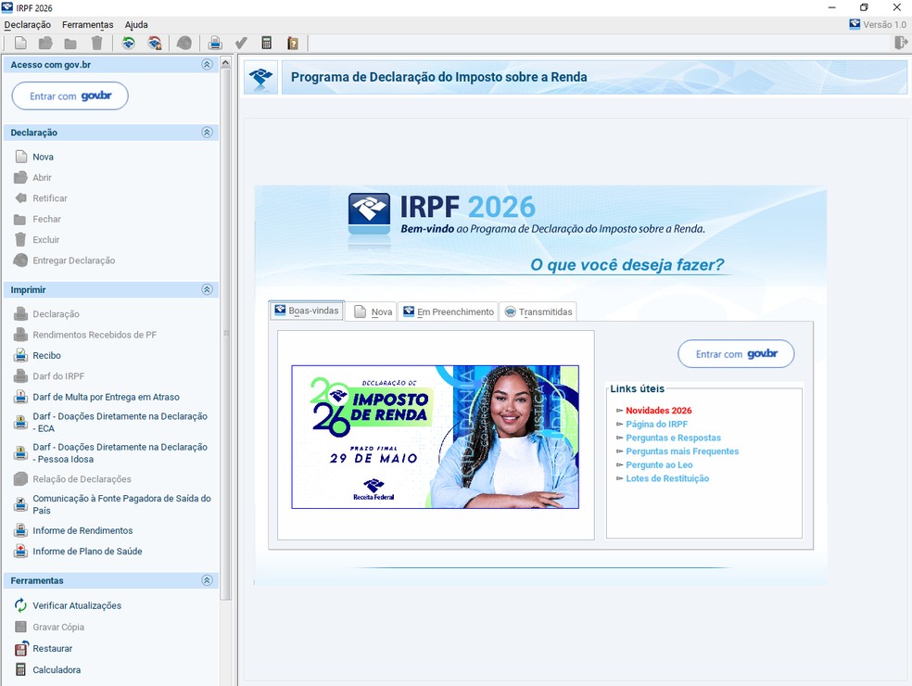Click the Verificar Atualizações refresh icon
The width and height of the screenshot is (912, 686).
click(x=21, y=605)
